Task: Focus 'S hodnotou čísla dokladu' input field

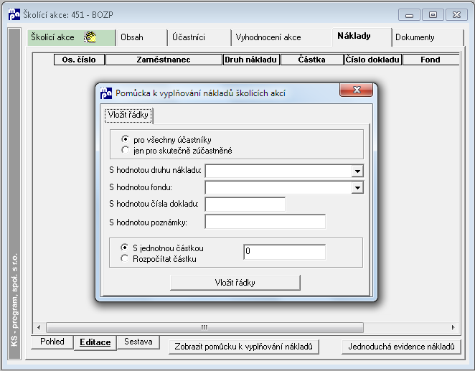Action: point(245,205)
